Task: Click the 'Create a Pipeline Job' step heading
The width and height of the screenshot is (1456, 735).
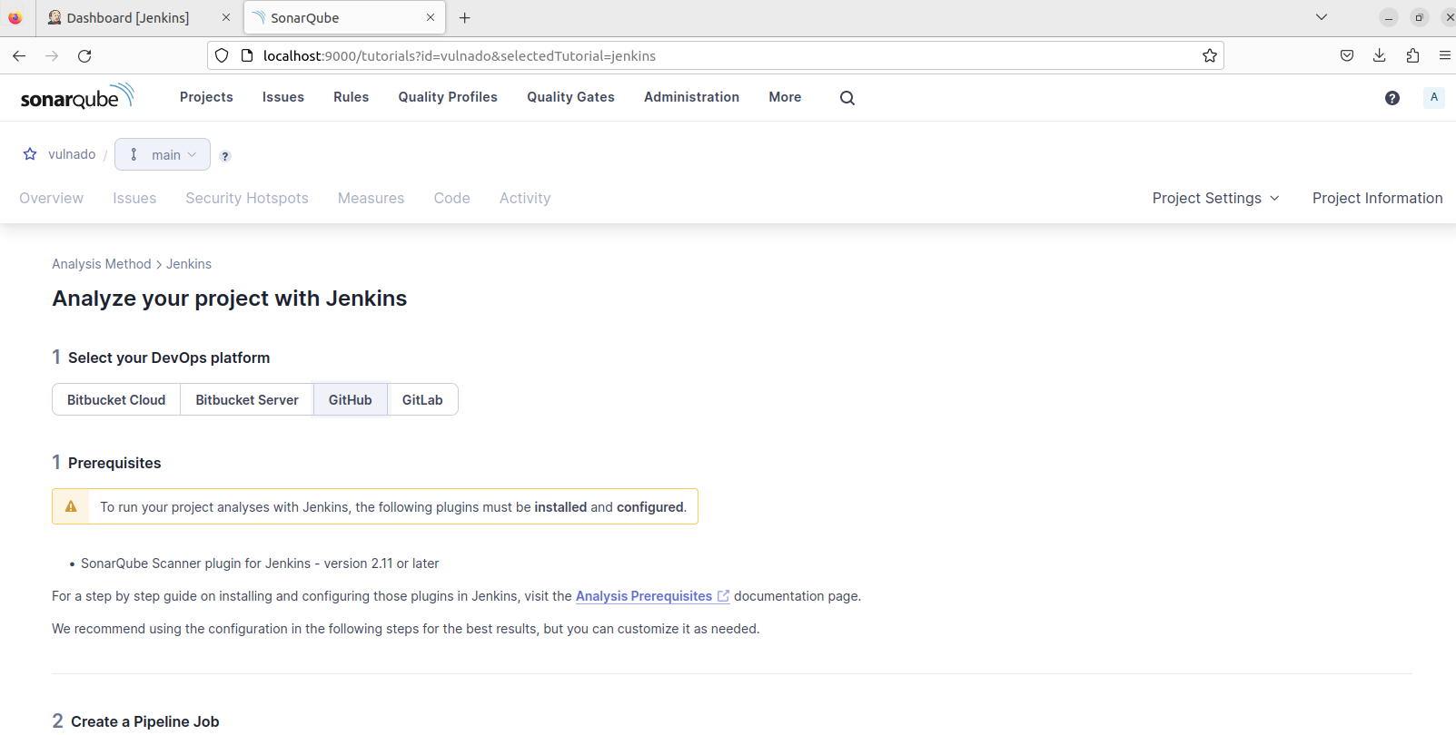Action: click(145, 721)
